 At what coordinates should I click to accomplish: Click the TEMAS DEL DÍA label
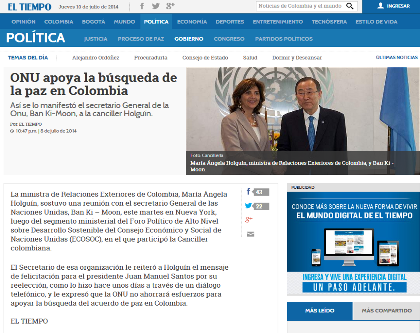[x=28, y=57]
